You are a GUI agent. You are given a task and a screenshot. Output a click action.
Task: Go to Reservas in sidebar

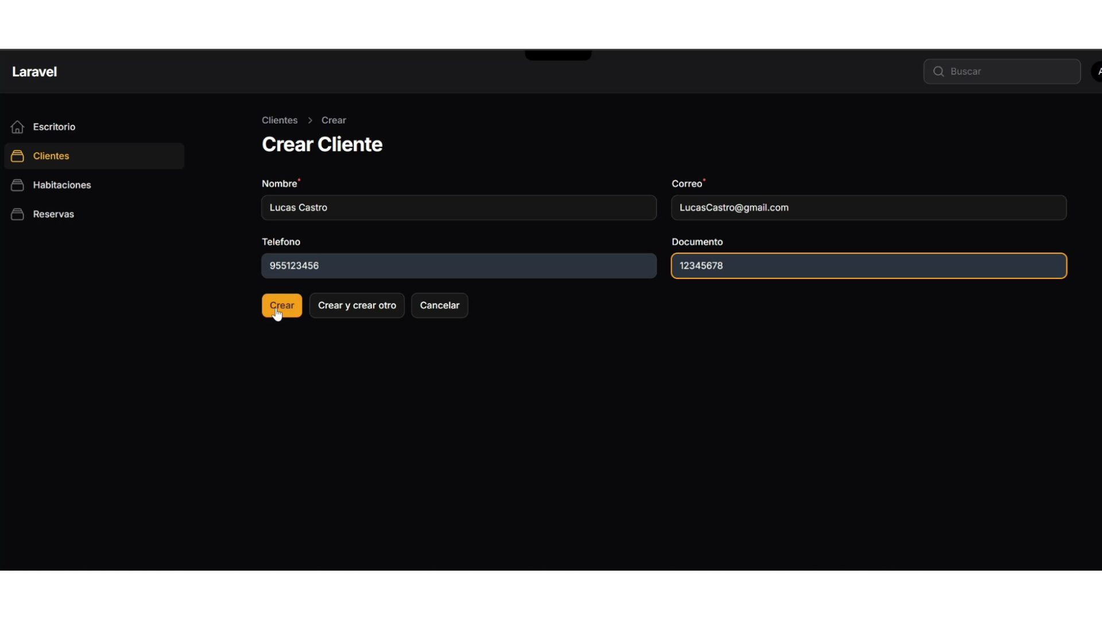(53, 214)
